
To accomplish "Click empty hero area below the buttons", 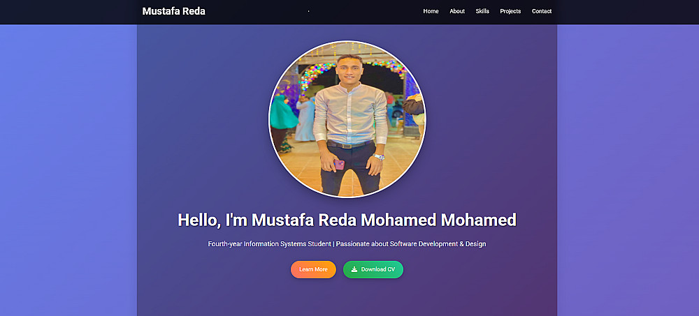I will (x=347, y=298).
